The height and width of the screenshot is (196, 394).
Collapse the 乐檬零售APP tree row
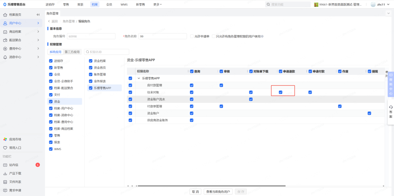coord(138,78)
